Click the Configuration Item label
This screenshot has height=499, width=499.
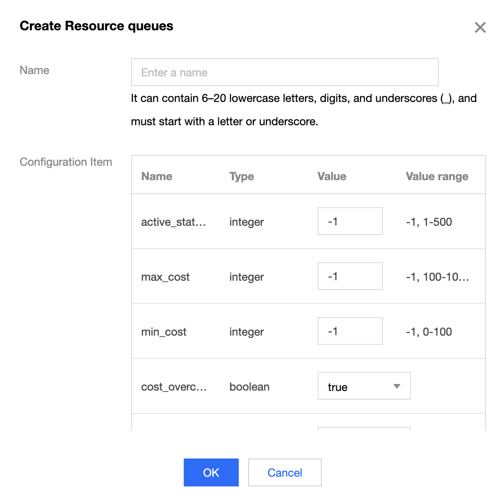click(65, 162)
